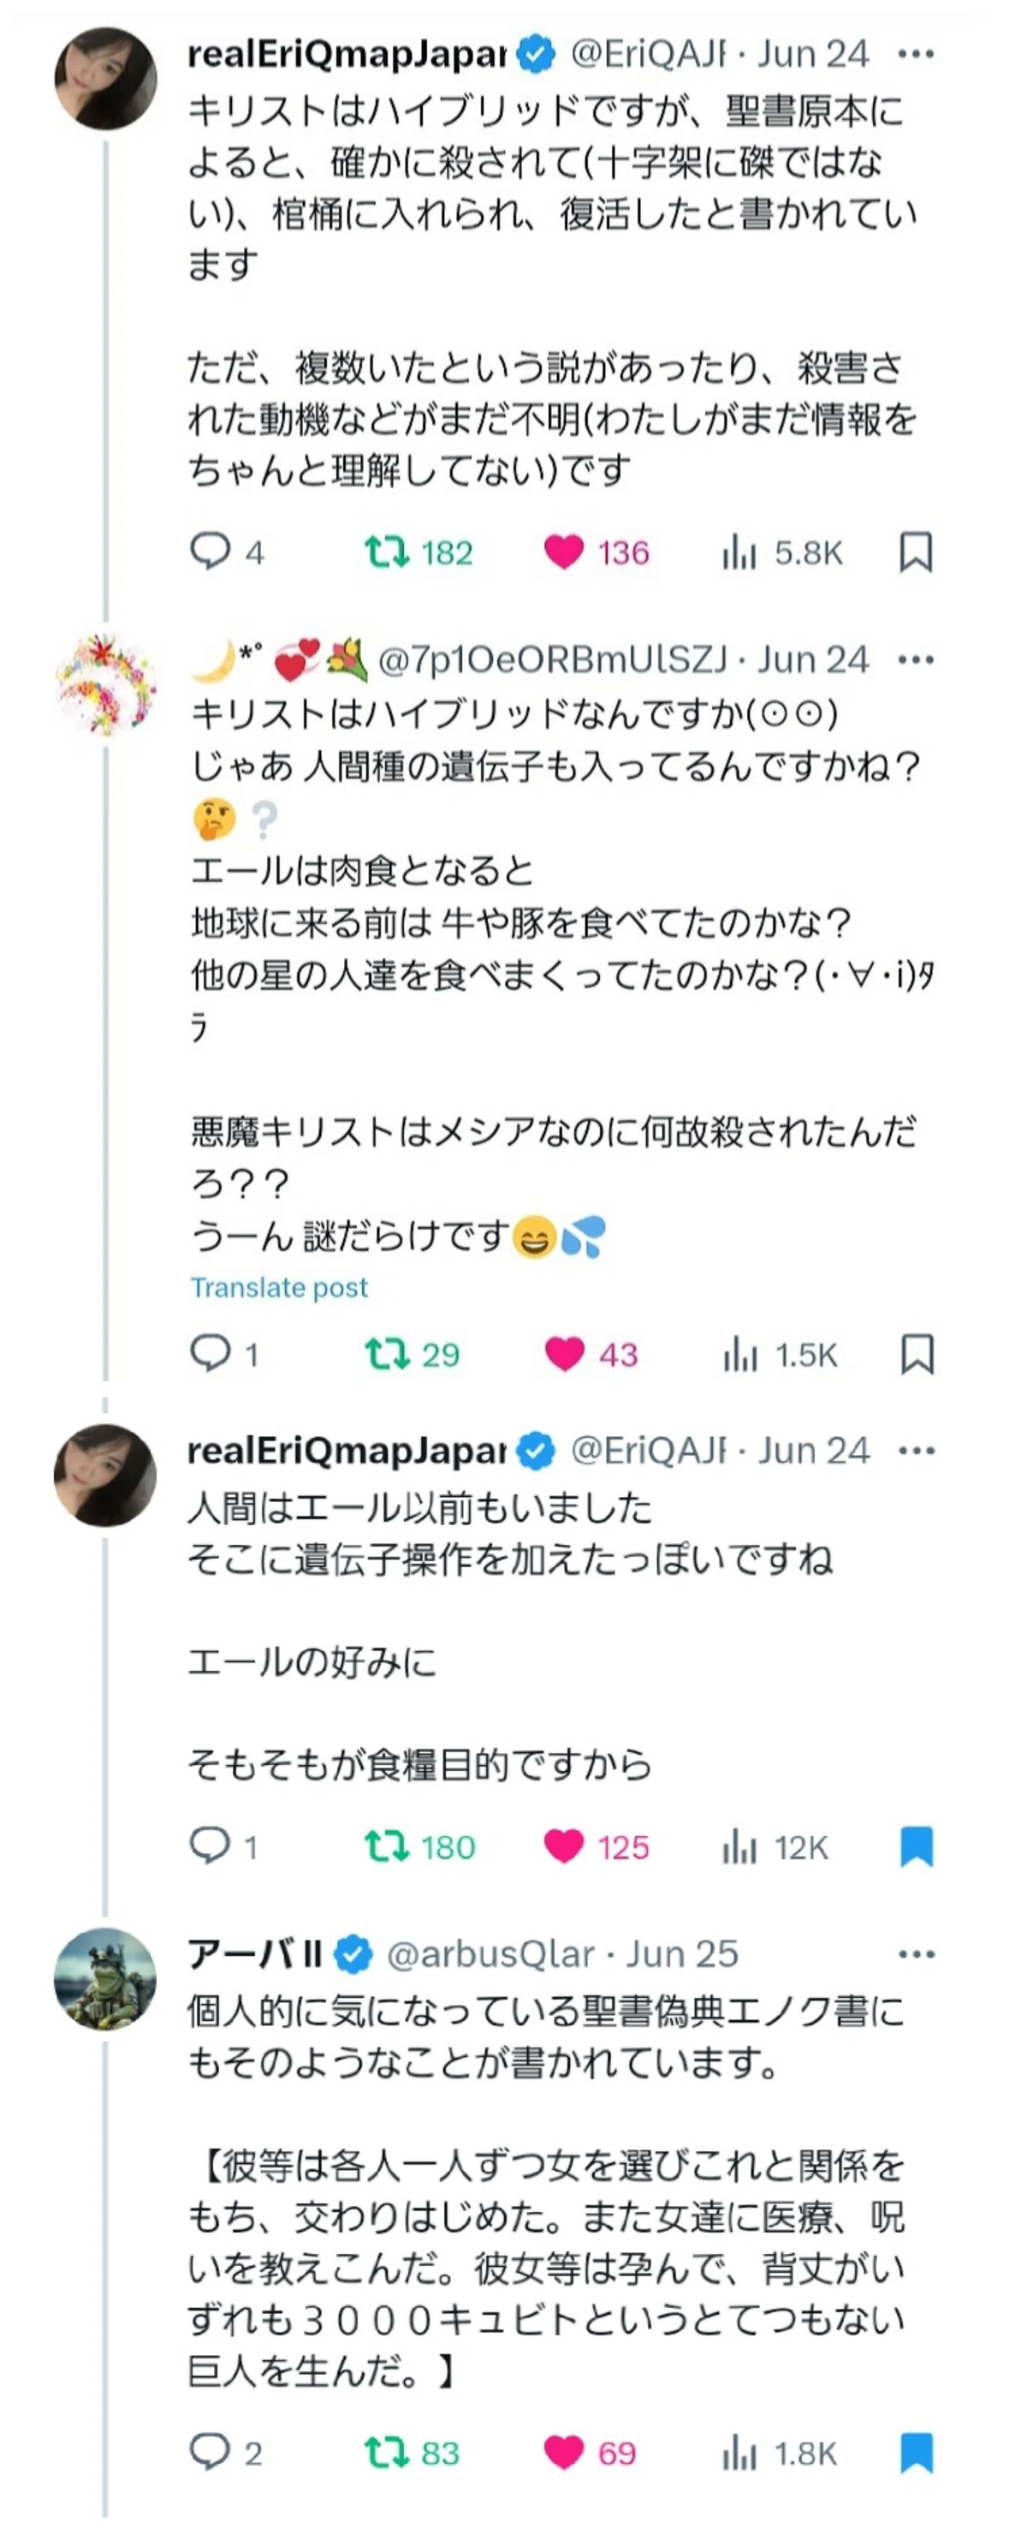
Task: Open more options on first post
Action: click(916, 54)
